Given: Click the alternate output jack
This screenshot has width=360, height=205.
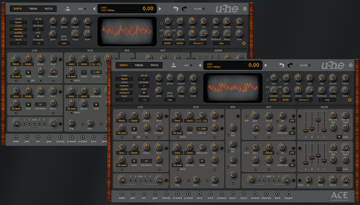Looking at the screenshot, I should click(x=266, y=194).
